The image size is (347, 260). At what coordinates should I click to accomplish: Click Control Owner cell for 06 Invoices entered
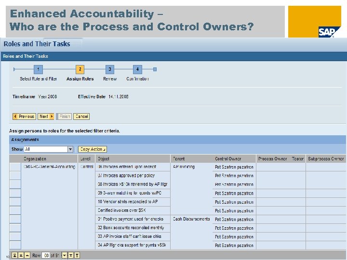click(234, 167)
